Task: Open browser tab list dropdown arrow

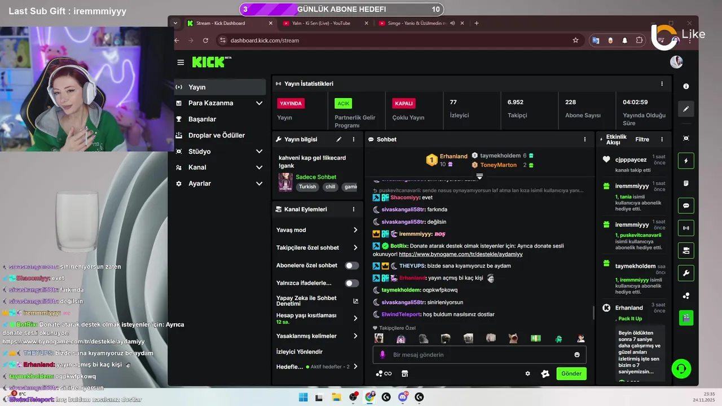Action: click(175, 23)
